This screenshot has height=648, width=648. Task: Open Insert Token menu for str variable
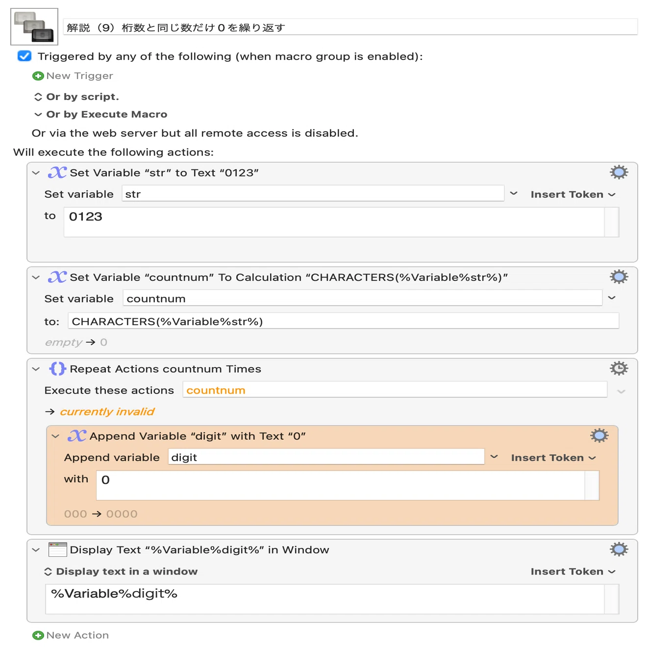(573, 195)
